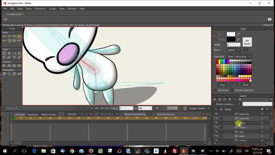
Task: Select the Transform Layer plus tool
Action: (x=9, y=53)
